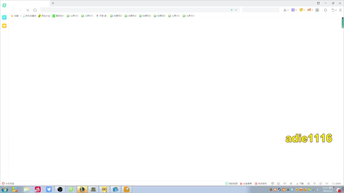
Task: Focus the search box beside address bar
Action: [261, 10]
